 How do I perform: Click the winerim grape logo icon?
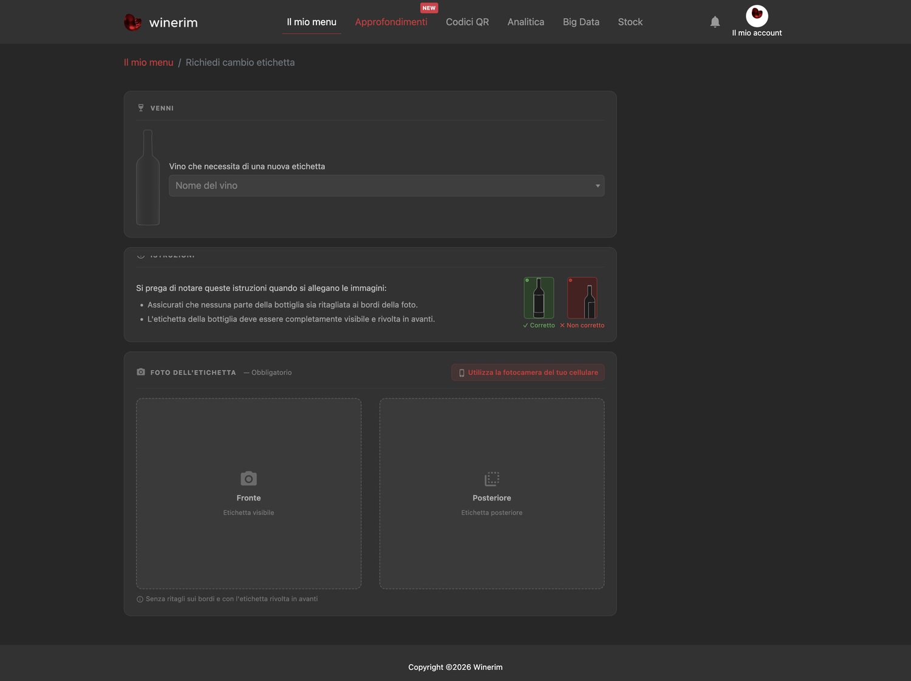[x=133, y=22]
